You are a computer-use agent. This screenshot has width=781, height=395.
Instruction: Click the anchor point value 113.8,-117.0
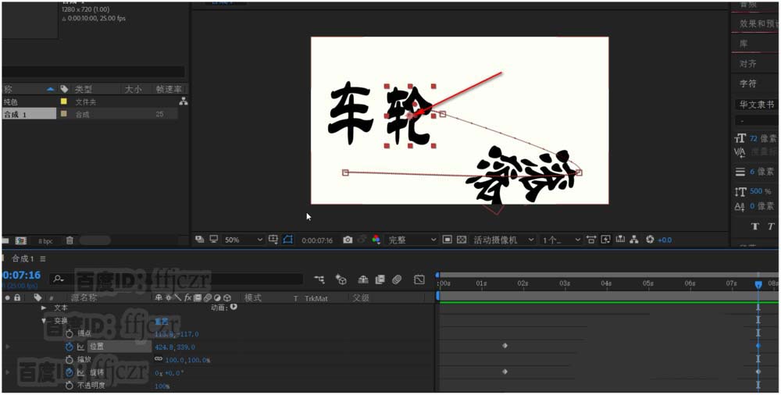click(x=177, y=334)
